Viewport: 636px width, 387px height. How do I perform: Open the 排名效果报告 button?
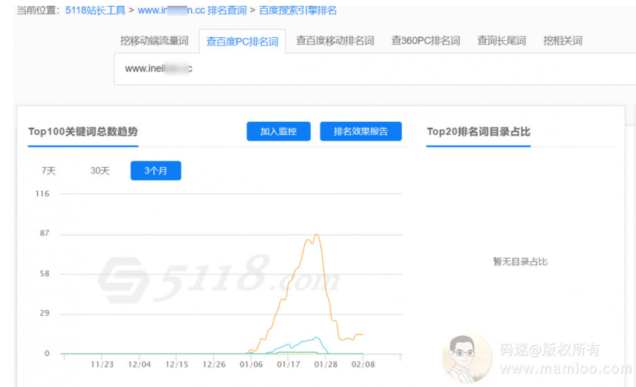point(361,131)
